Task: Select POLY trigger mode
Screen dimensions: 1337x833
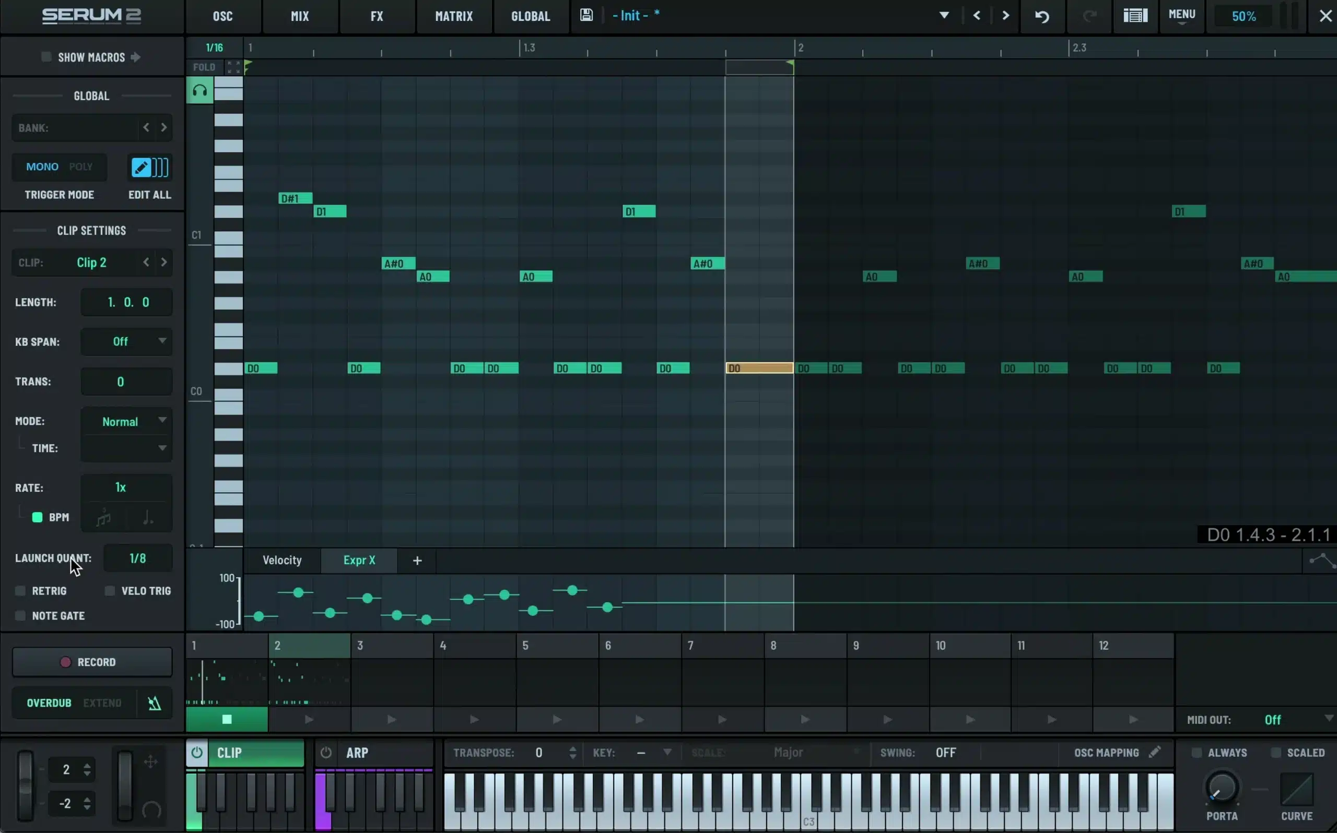Action: pos(80,166)
